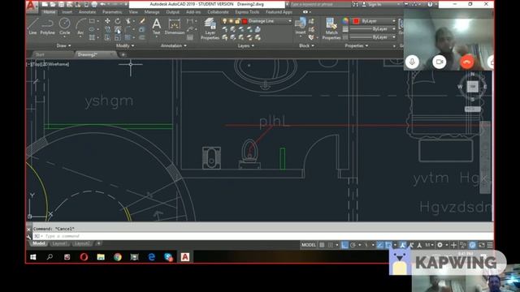520x292 pixels.
Task: Click the Copy tool in Modify panel
Action: (x=107, y=29)
